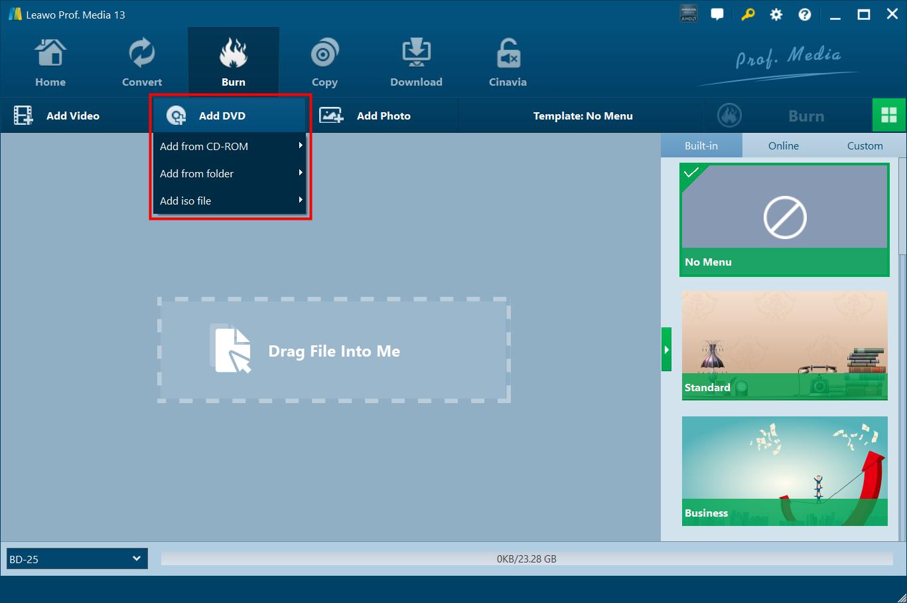Viewport: 907px width, 603px height.
Task: Click the Add Photo button
Action: pos(366,116)
